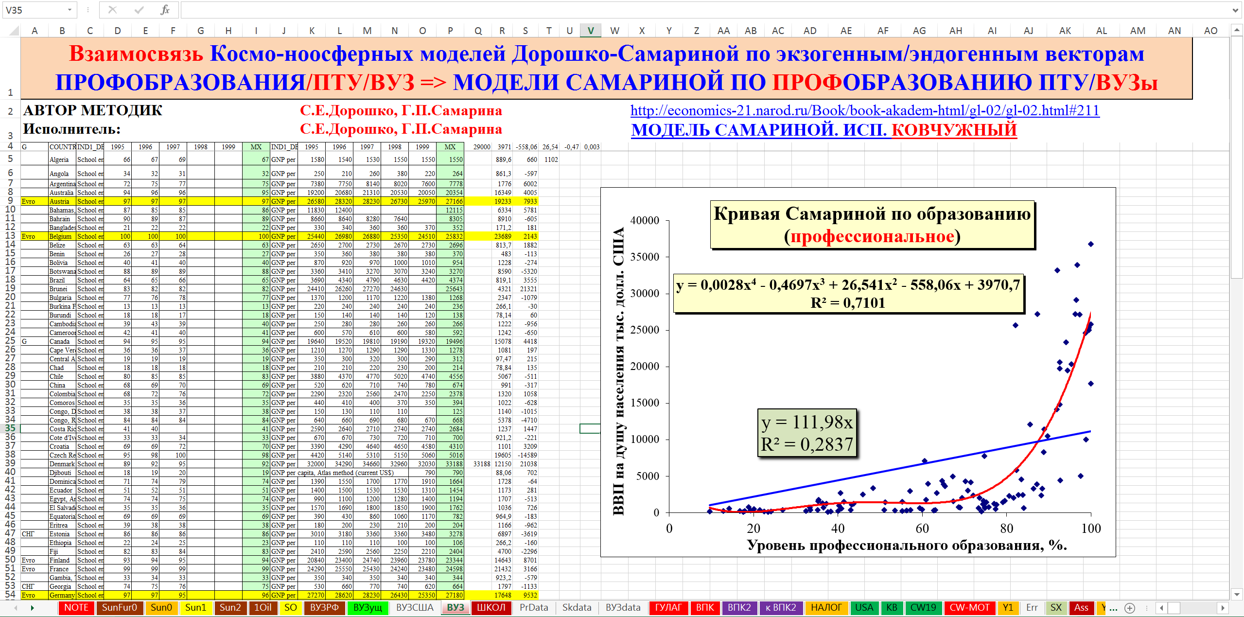Click the formula bar input field
The width and height of the screenshot is (1244, 617).
681,10
